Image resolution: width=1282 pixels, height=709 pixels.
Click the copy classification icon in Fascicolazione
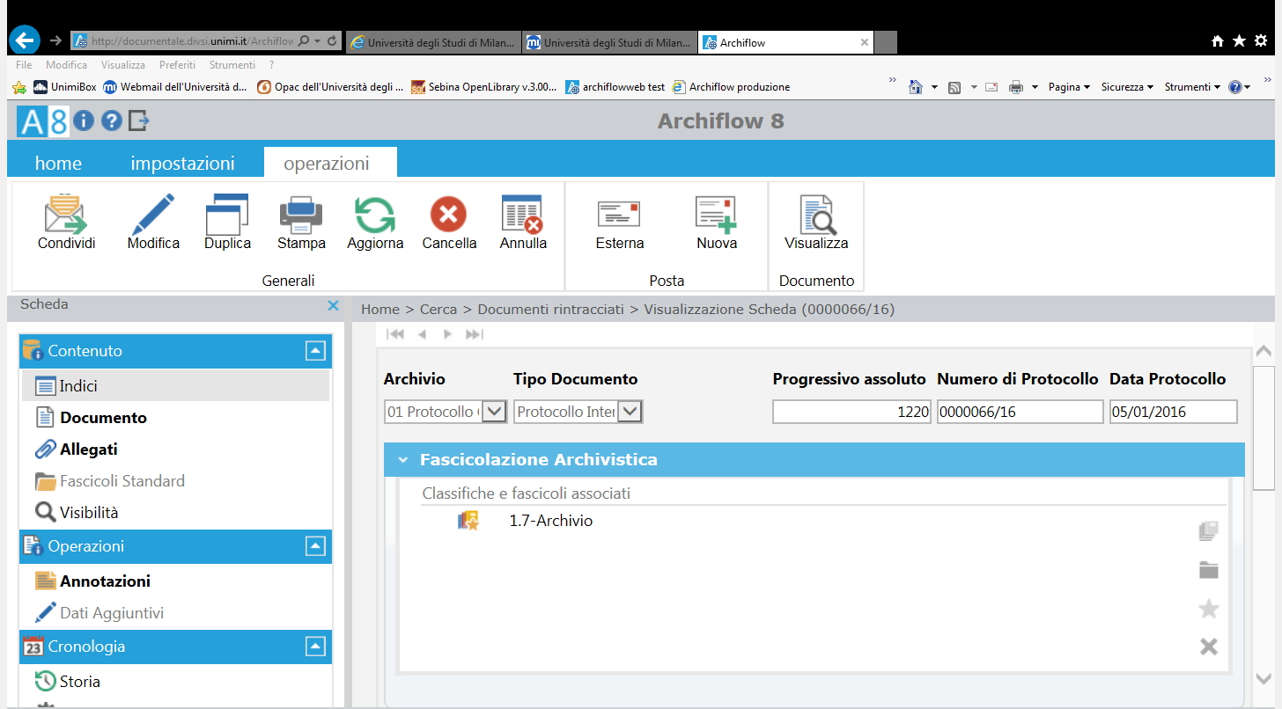tap(1209, 531)
